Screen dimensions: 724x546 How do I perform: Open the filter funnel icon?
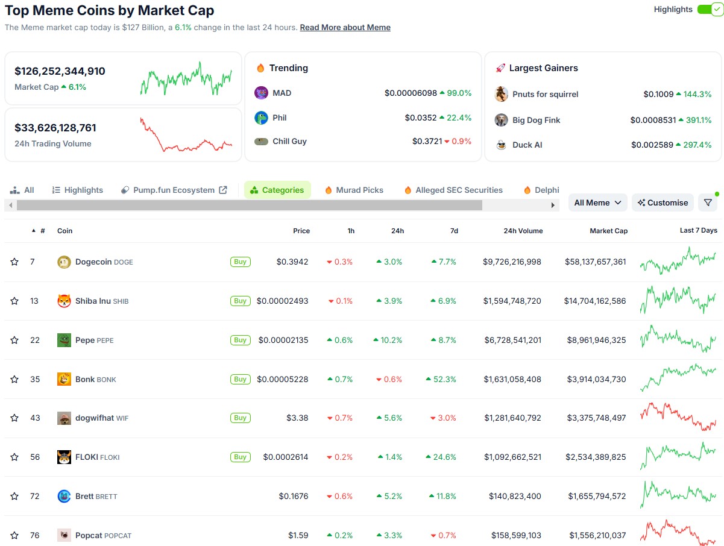pos(708,202)
